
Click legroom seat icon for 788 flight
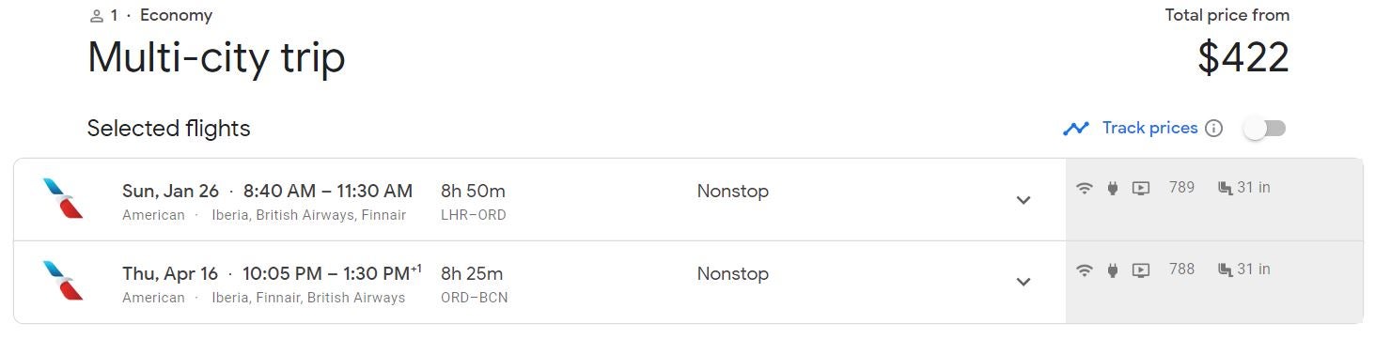[1225, 270]
